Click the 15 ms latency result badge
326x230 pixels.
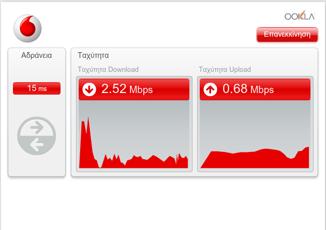[x=37, y=88]
